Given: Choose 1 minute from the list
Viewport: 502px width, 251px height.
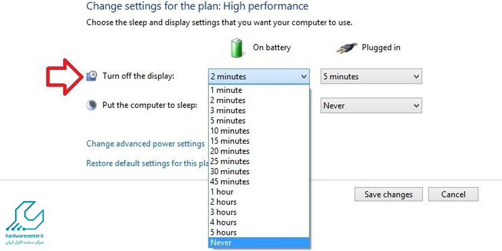Looking at the screenshot, I should click(x=259, y=90).
